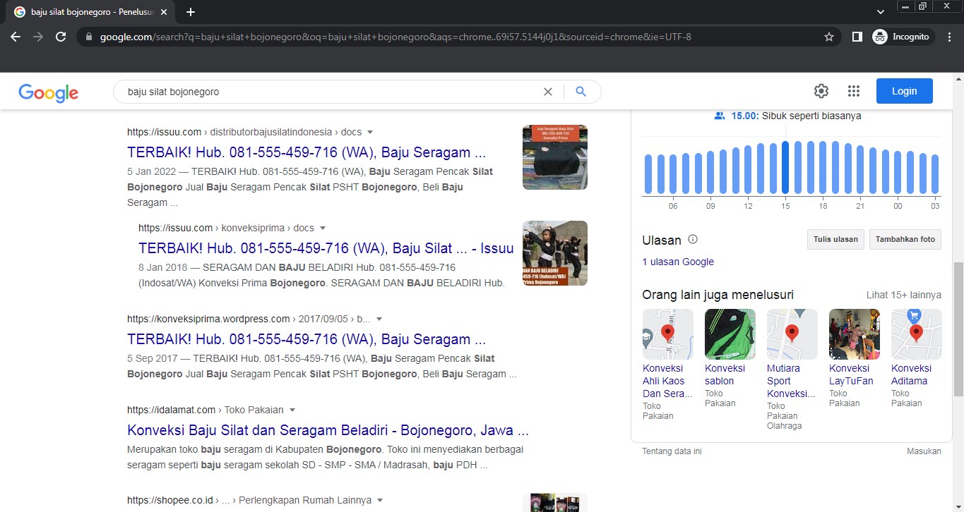Click the Login button
This screenshot has width=964, height=512.
904,91
